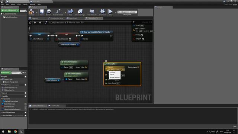Toggle visibility of HasInteracted variable
Viewport: 238px width, 134px height.
[x=26, y=107]
